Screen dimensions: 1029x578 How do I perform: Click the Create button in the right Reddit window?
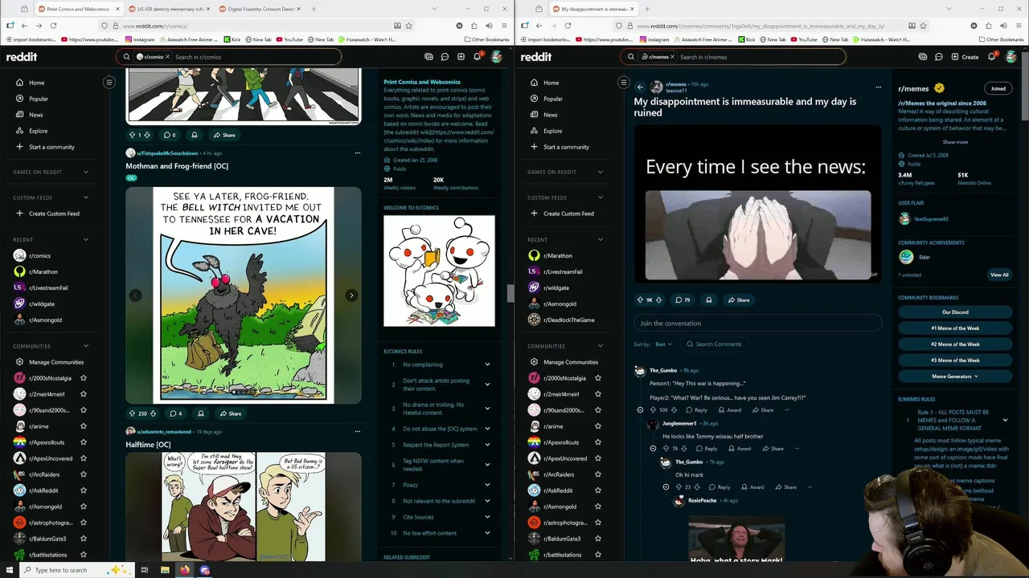point(965,57)
